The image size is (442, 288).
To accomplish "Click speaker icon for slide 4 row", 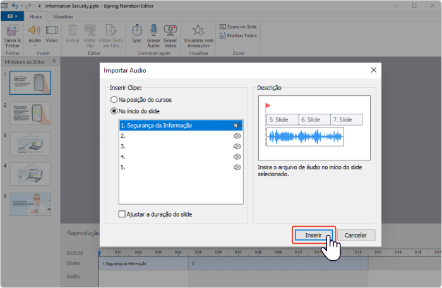I will point(237,157).
